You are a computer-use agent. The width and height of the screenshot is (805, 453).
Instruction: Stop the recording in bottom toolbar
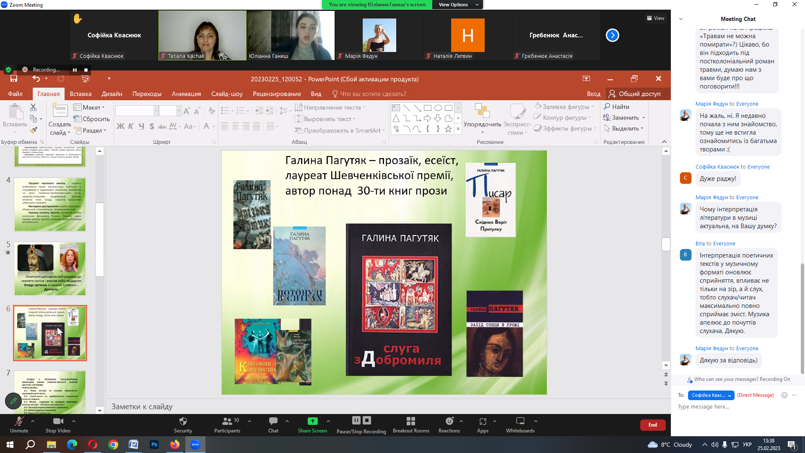pos(367,420)
